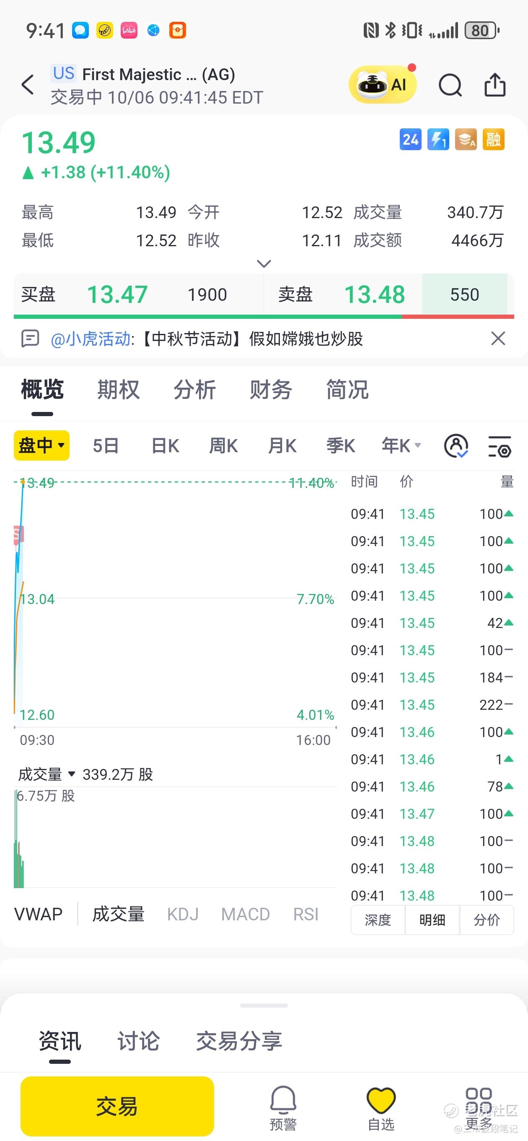Open the 讨论 section tab
The height and width of the screenshot is (1141, 528).
point(139,1040)
